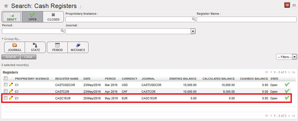The width and height of the screenshot is (298, 121).
Task: Group results by Journal
Action: pyautogui.click(x=14, y=47)
